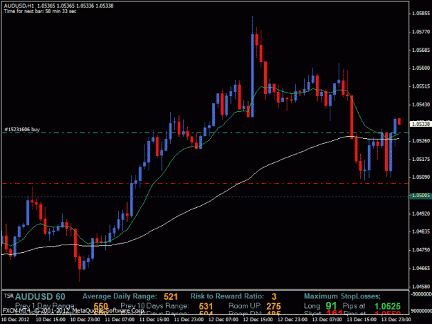Click the current price label 1.05338
Viewport: 432px width, 324px height.
pos(420,124)
